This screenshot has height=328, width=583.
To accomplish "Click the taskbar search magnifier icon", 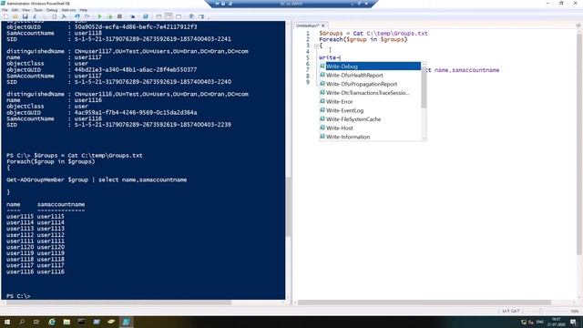I will click(22, 322).
